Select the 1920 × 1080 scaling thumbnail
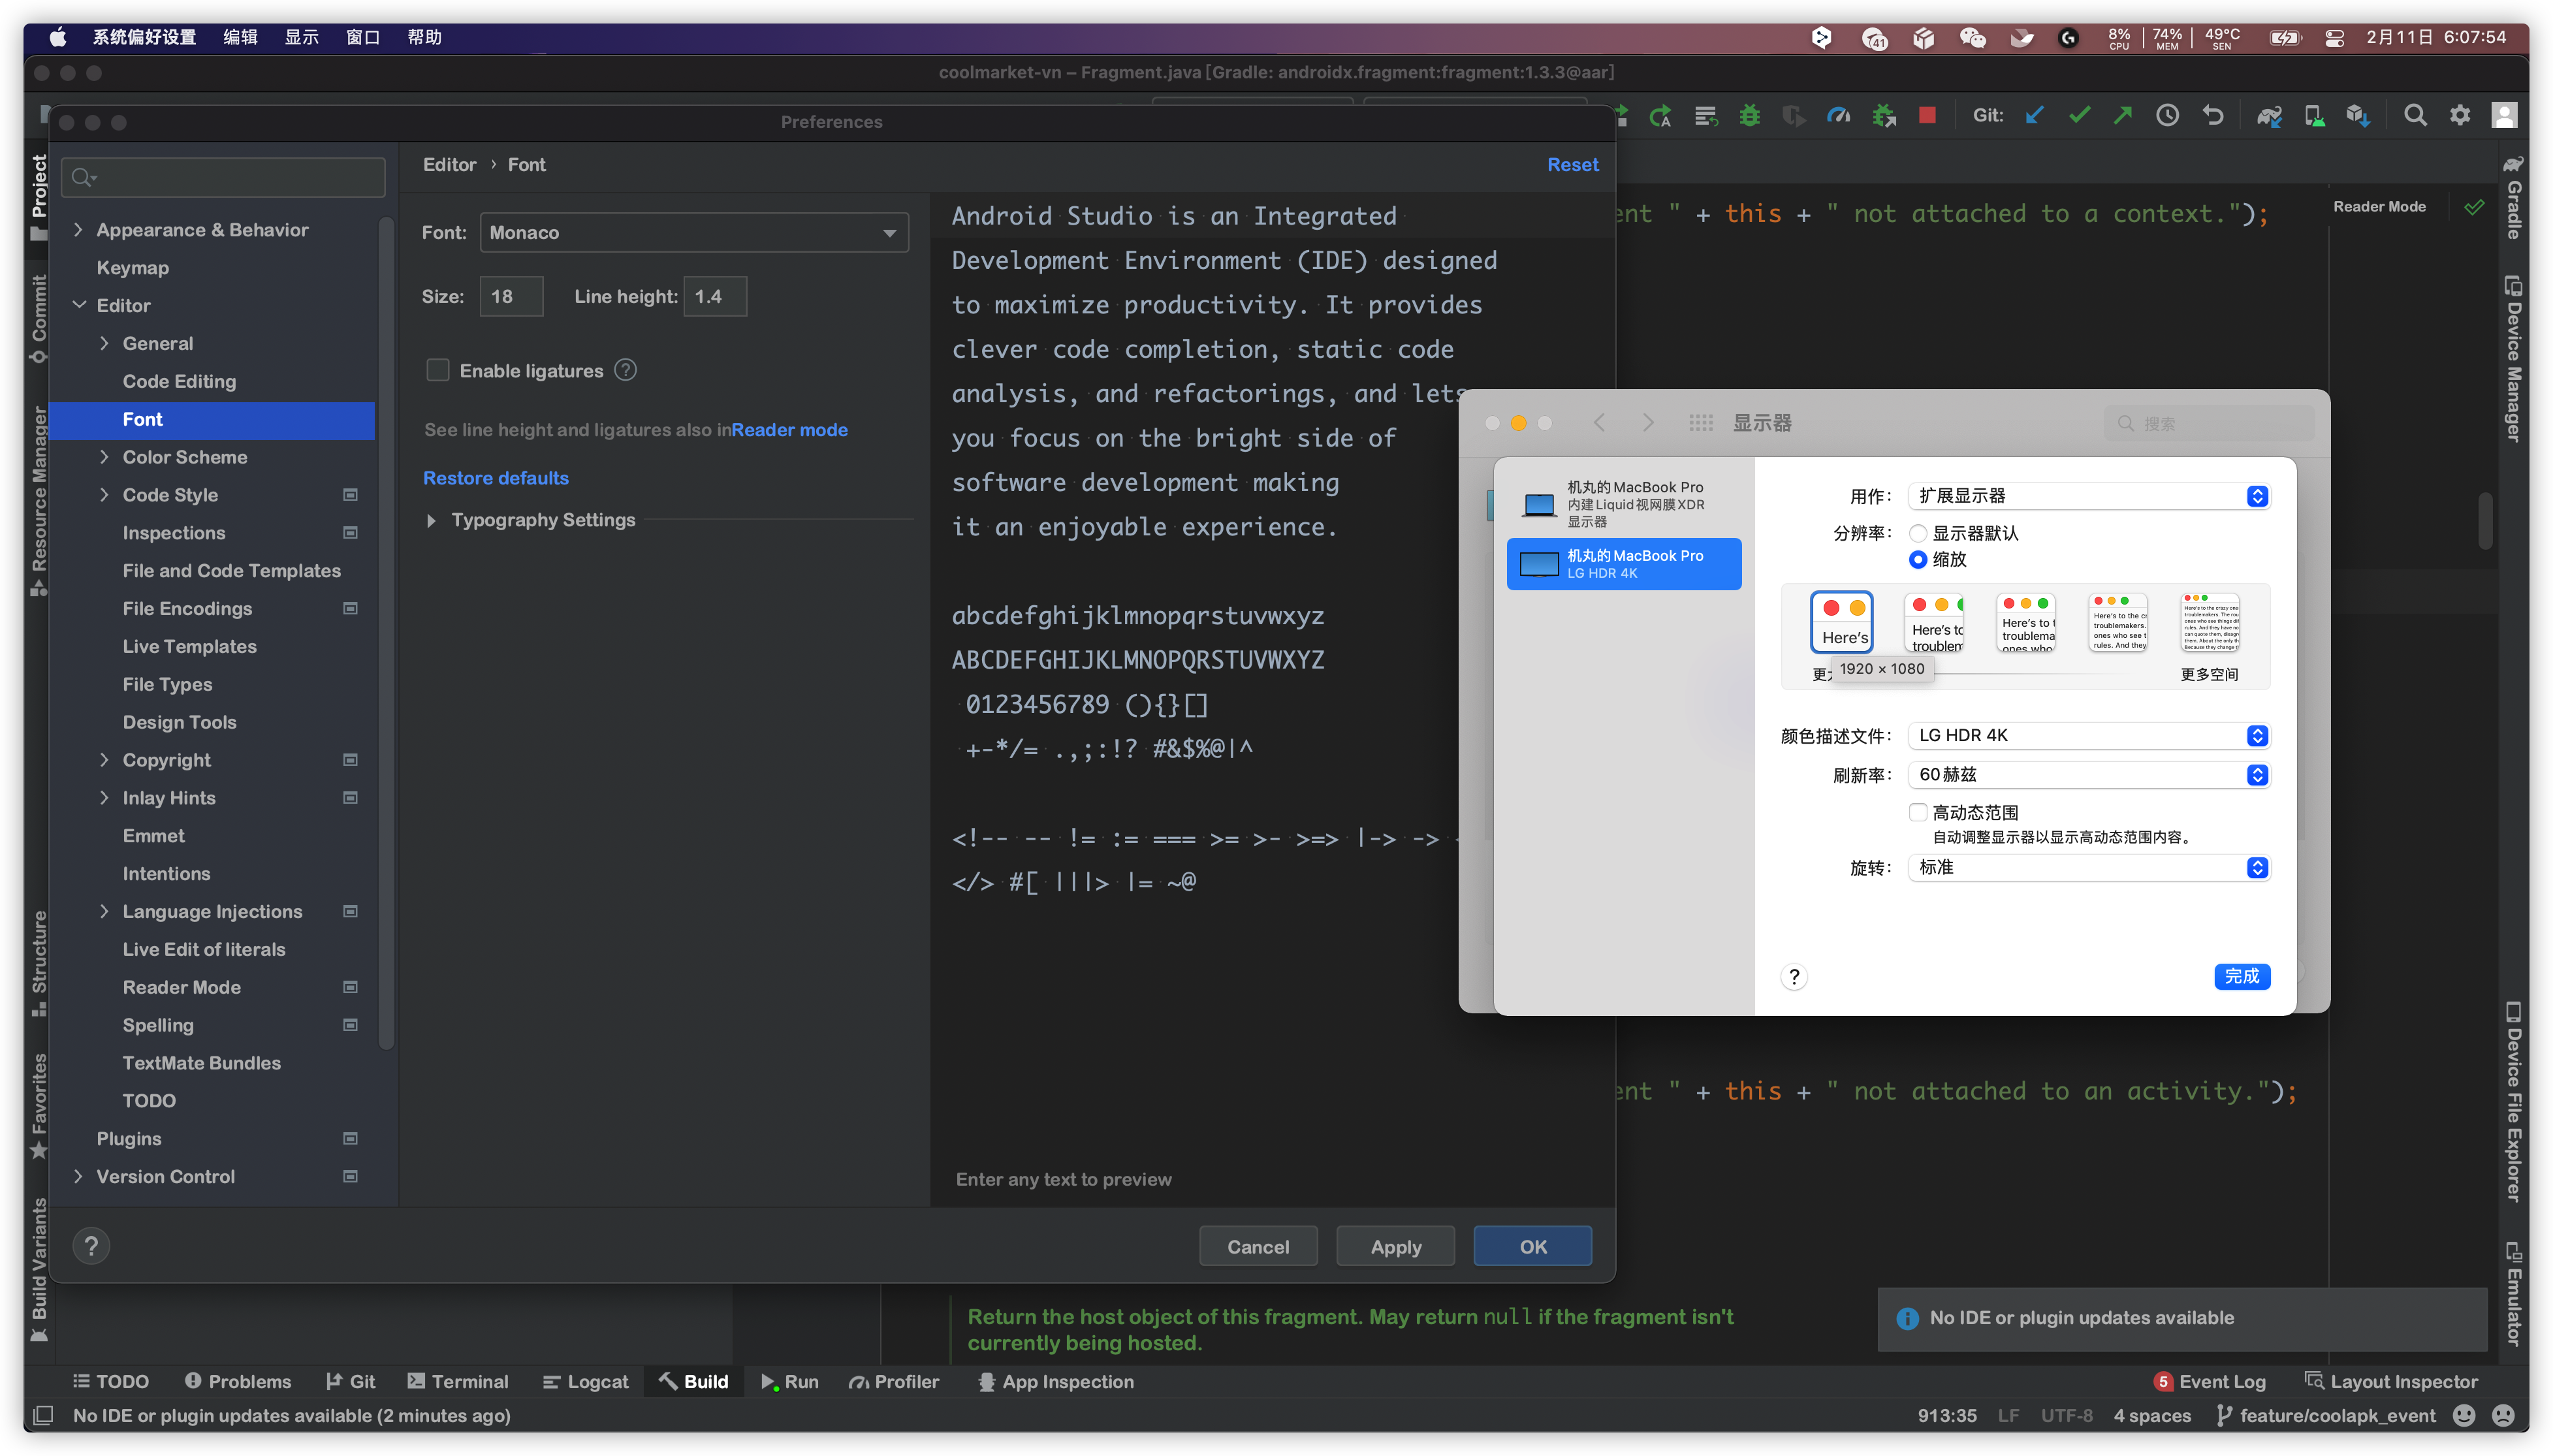 pyautogui.click(x=1841, y=621)
